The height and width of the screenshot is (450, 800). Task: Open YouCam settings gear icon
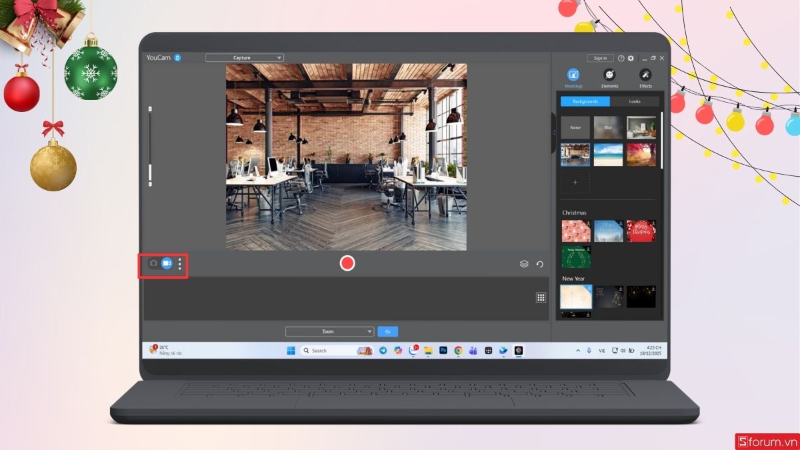[631, 58]
